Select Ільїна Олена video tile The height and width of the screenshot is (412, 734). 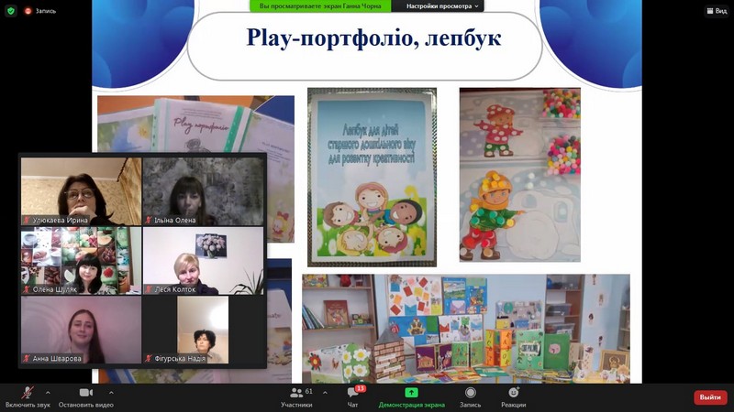[203, 191]
